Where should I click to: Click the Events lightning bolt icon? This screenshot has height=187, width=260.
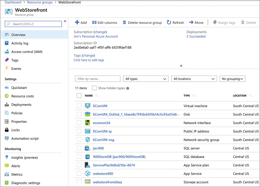pos(6,68)
